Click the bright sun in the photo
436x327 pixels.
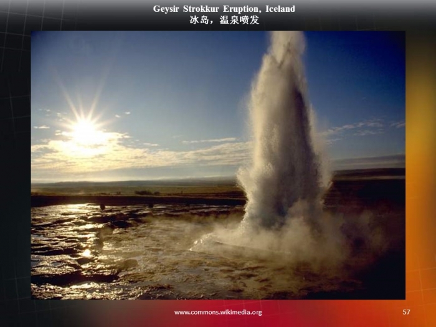coord(85,132)
